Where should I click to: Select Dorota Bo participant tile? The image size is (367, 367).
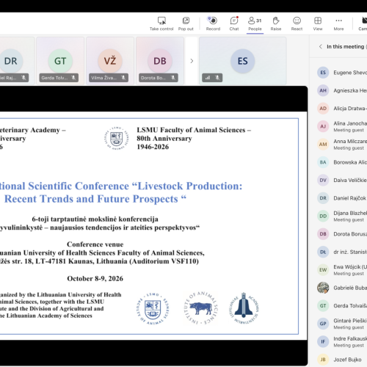tap(160, 61)
